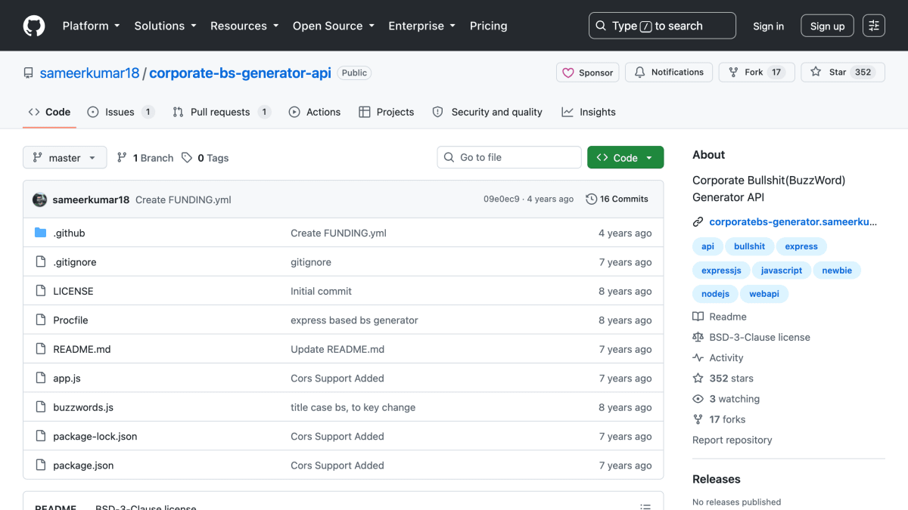This screenshot has width=908, height=510.
Task: Select the express topic tag
Action: coord(801,246)
